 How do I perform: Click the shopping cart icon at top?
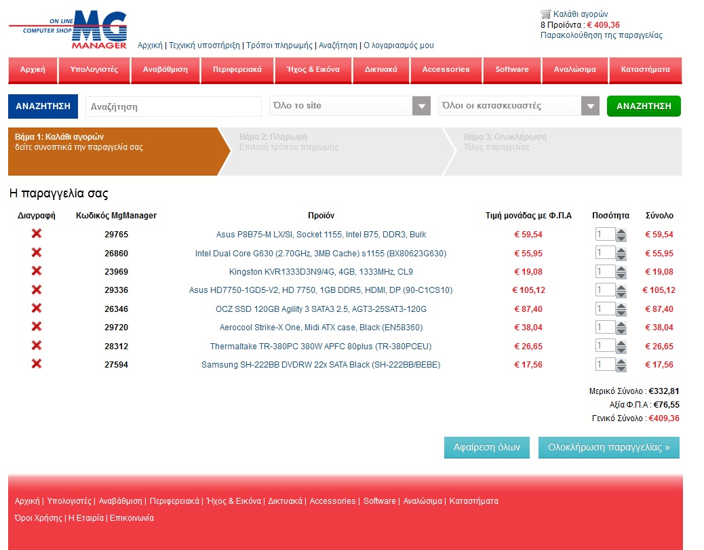coord(545,14)
